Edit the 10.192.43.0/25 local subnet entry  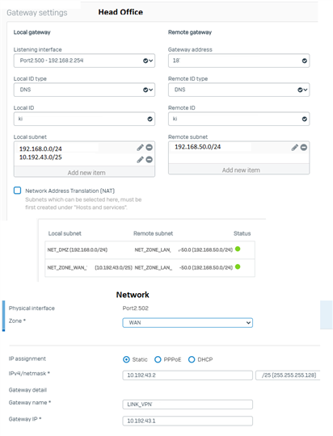[x=140, y=160]
